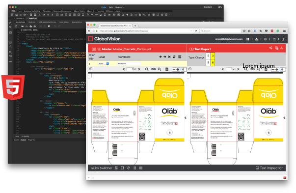Image resolution: width=296 pixels, height=193 pixels.
Task: Go to the next page in the right viewer
Action: (238, 69)
